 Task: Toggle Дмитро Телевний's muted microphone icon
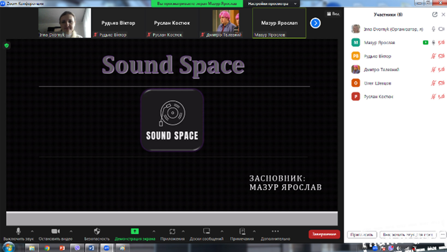pos(433,69)
